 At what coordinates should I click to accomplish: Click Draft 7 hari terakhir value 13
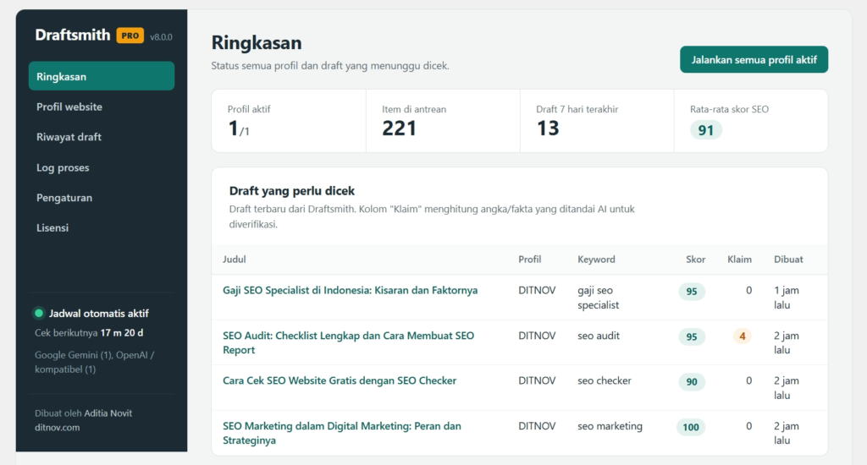(x=548, y=129)
